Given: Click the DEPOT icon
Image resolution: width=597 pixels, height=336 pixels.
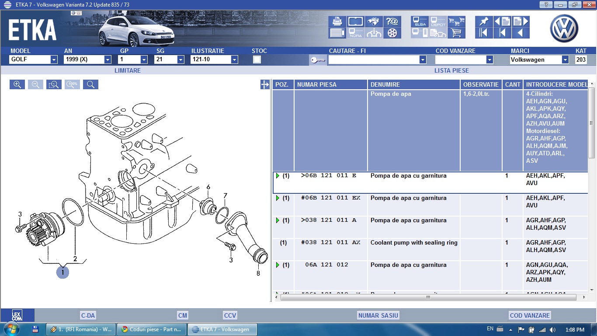Looking at the screenshot, I should [x=438, y=21].
